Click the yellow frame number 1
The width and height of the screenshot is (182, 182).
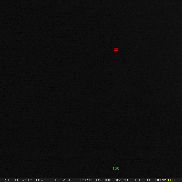point(6,180)
